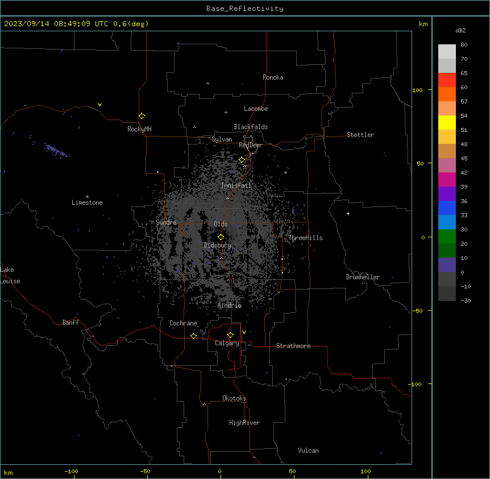Select the yellow 51-54 dBZ legend swatch
Image resolution: width=490 pixels, height=479 pixels.
click(x=447, y=122)
